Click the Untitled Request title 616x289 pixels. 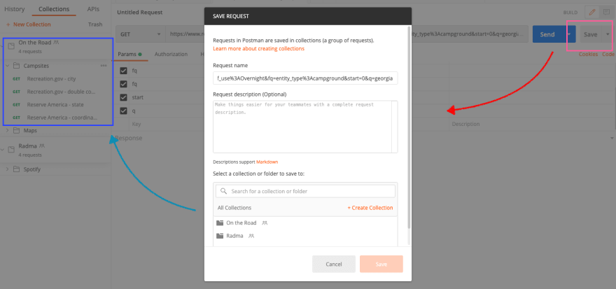(x=139, y=12)
